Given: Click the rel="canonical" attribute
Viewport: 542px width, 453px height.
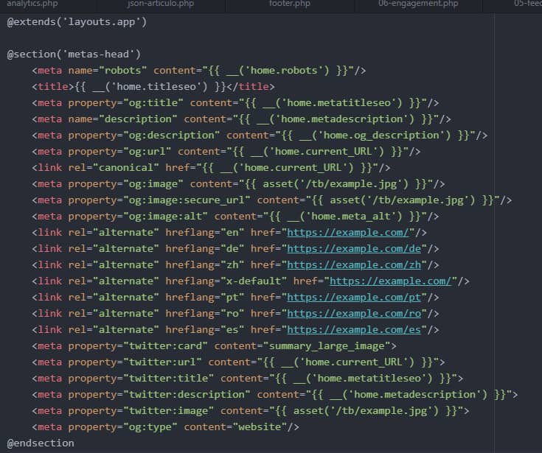Looking at the screenshot, I should pos(114,168).
